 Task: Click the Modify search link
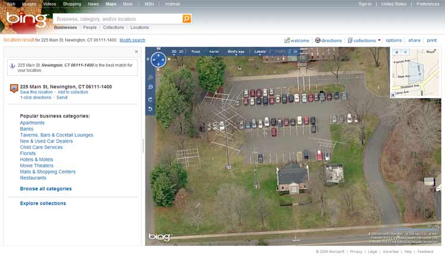(132, 40)
